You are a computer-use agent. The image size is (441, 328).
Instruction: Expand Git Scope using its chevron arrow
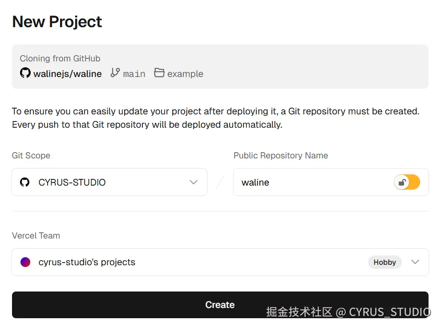tap(194, 182)
